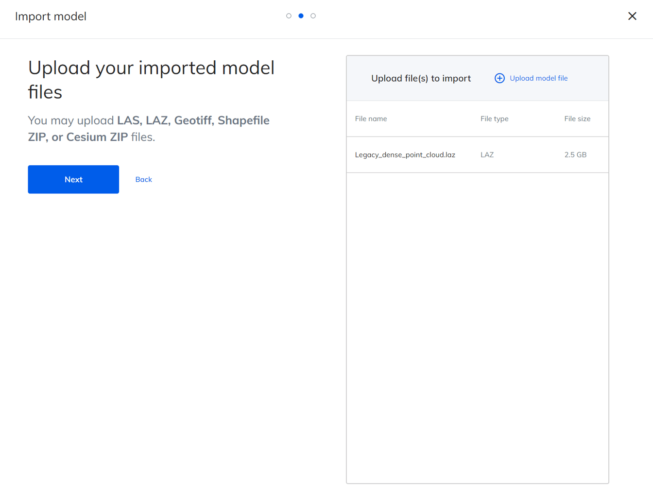Select the active second step dot
The width and height of the screenshot is (653, 497).
click(x=301, y=16)
